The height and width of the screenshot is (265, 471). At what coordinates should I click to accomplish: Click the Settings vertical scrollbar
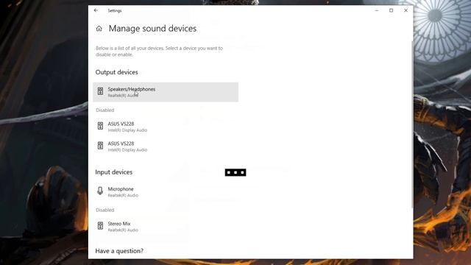[412, 124]
